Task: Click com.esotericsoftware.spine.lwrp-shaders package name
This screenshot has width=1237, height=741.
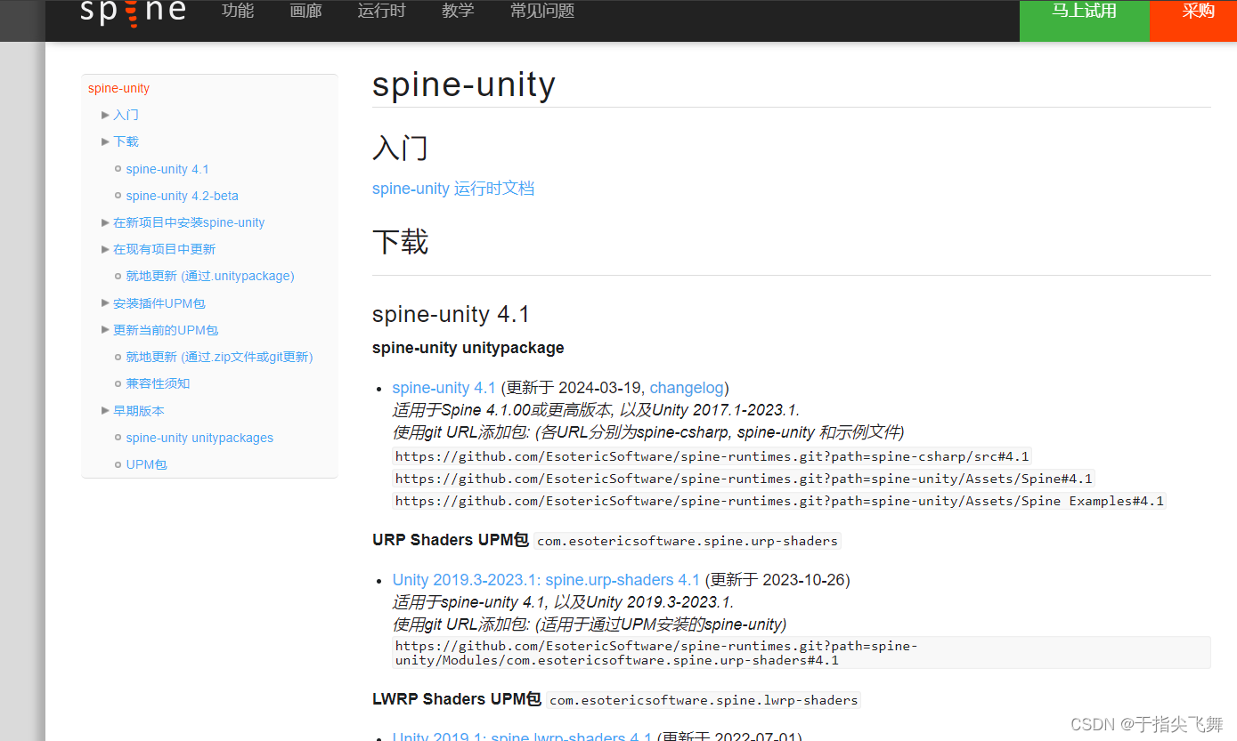Action: [704, 700]
